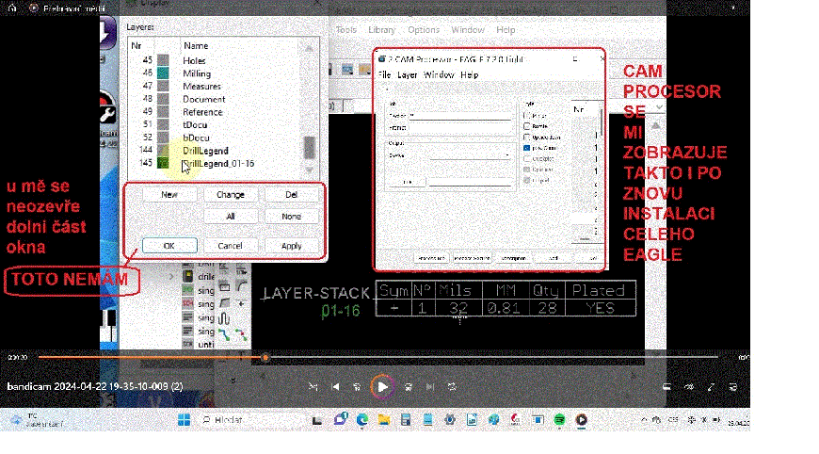819x454 pixels.
Task: Open Spotify from the taskbar
Action: [x=560, y=419]
